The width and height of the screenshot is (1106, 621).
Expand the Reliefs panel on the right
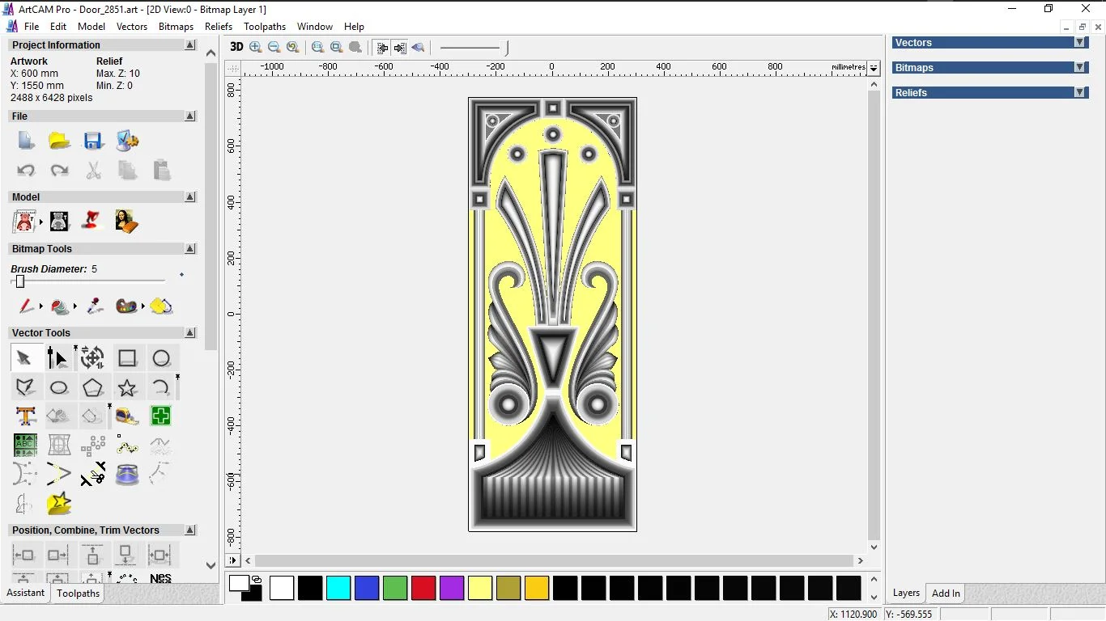tap(1079, 93)
